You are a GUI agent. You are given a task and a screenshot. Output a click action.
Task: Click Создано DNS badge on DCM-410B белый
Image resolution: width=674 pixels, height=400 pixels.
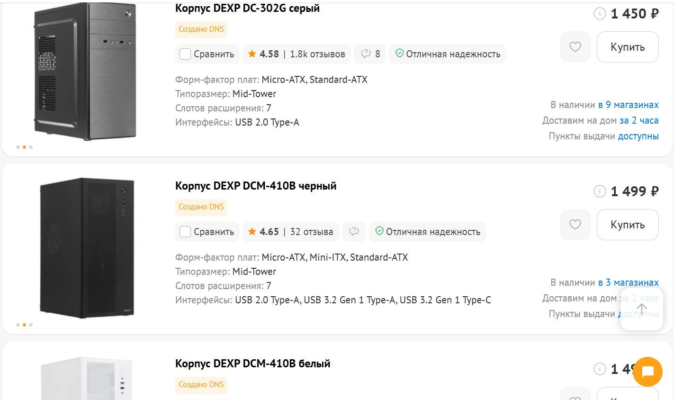tap(201, 385)
